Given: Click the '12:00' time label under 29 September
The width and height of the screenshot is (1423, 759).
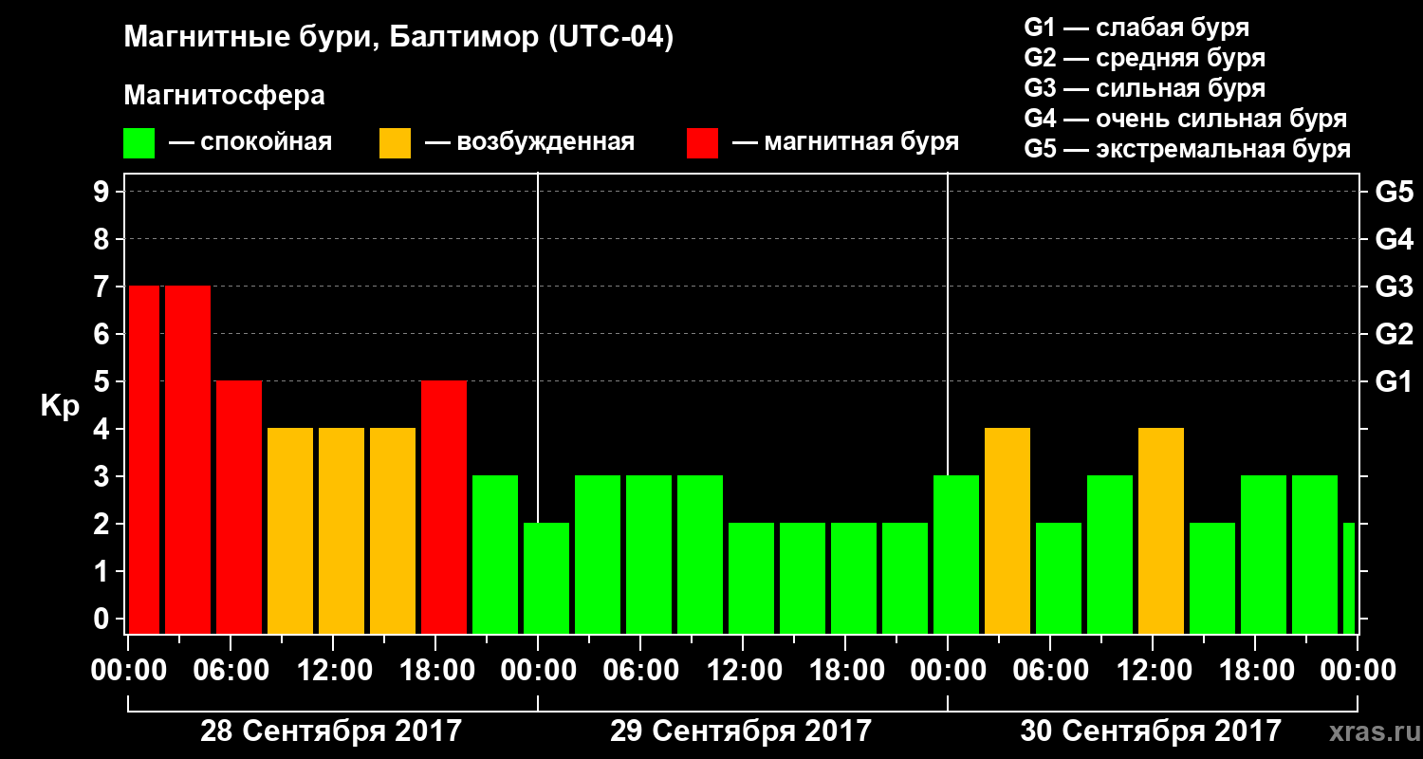Looking at the screenshot, I should tap(745, 671).
